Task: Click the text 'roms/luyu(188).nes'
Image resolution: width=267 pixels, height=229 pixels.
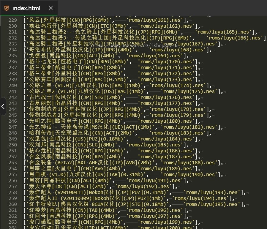Action: [189, 163]
